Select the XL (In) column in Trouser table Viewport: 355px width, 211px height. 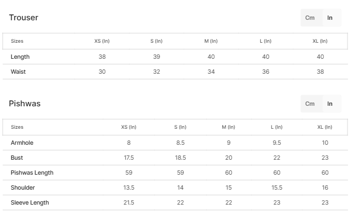point(320,41)
